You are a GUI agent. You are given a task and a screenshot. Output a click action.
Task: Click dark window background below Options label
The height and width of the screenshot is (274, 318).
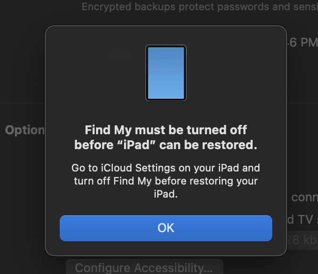(23, 186)
